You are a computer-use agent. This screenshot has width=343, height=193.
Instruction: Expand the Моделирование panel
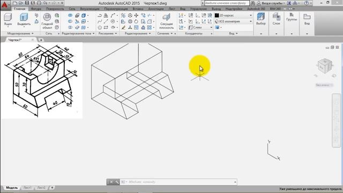click(20, 33)
